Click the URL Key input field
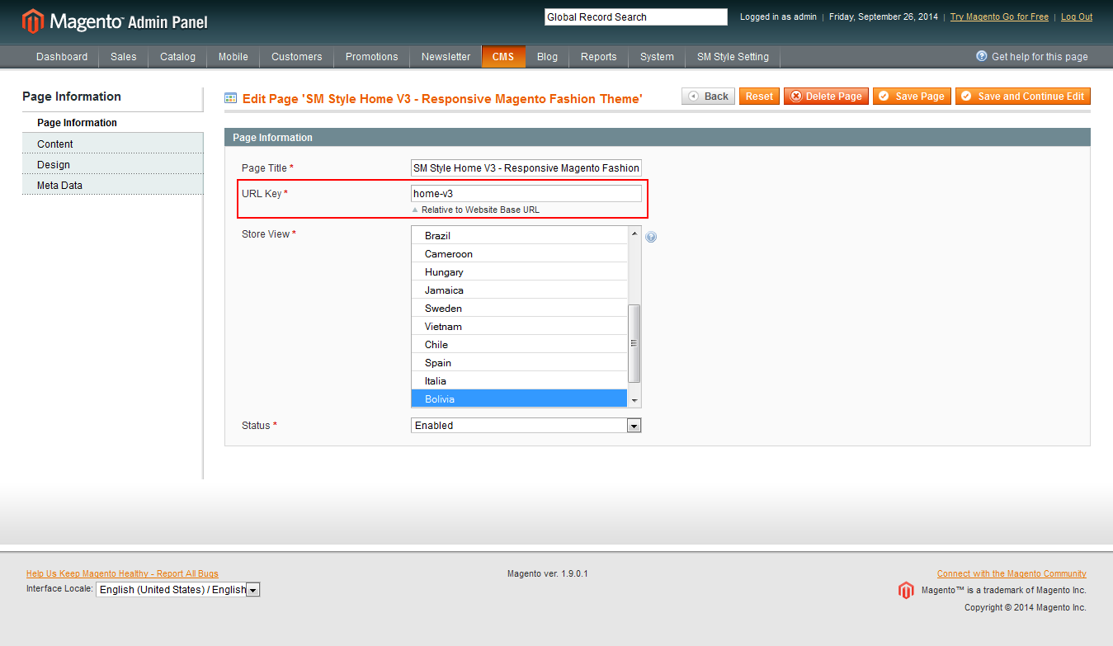This screenshot has width=1113, height=646. [526, 193]
